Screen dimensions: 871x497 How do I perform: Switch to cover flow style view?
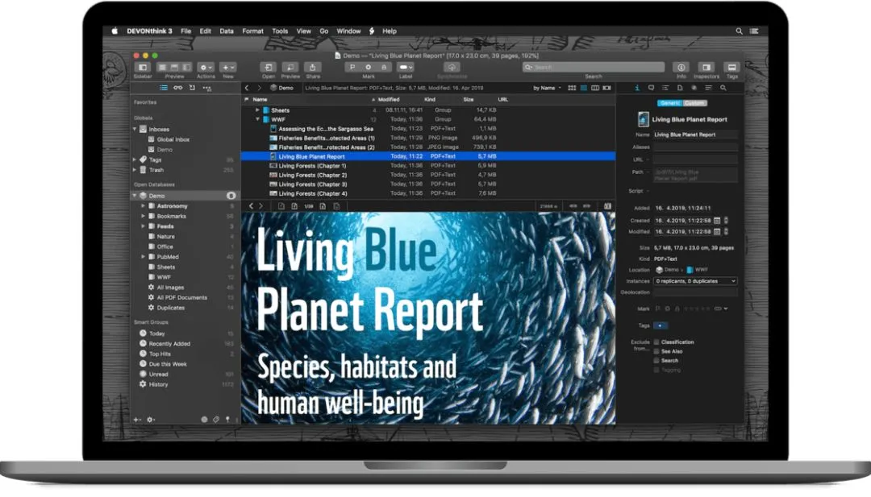click(606, 88)
